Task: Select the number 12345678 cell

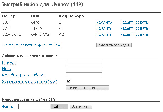Action: click(x=12, y=34)
